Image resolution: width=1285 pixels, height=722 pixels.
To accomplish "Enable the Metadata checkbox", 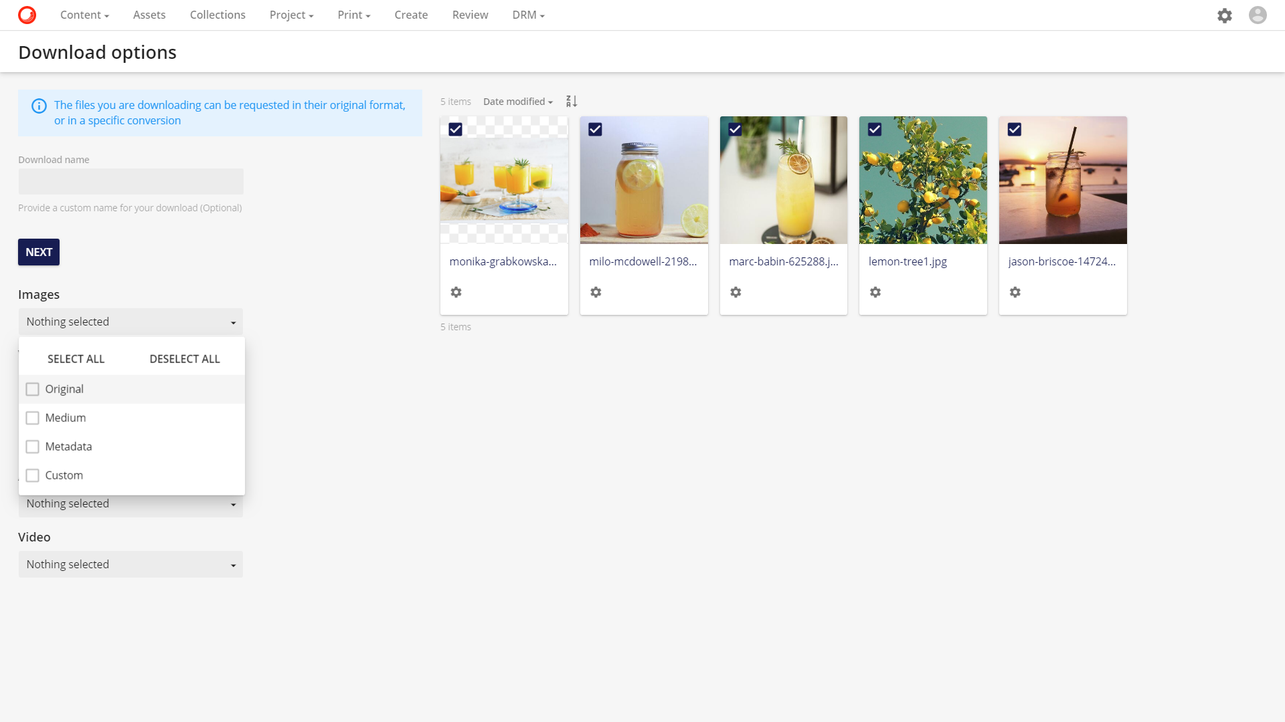I will click(x=33, y=447).
